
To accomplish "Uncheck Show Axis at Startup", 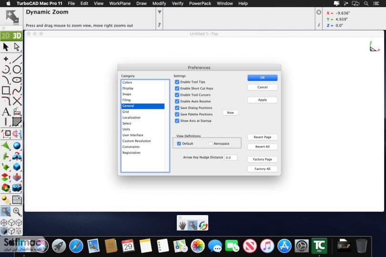I will (x=177, y=121).
